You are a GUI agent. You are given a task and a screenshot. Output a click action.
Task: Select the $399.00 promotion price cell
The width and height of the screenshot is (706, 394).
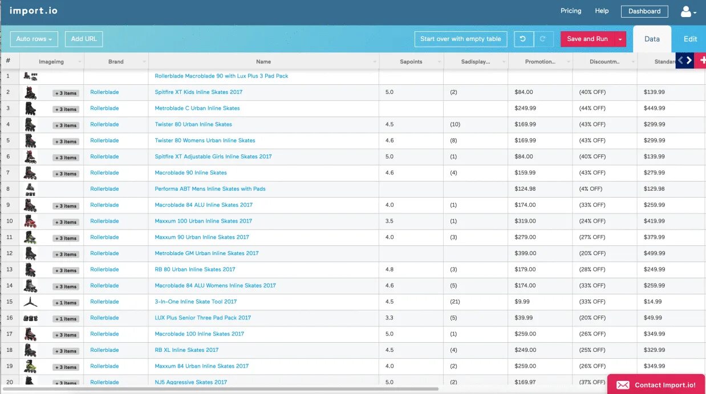tap(540, 253)
